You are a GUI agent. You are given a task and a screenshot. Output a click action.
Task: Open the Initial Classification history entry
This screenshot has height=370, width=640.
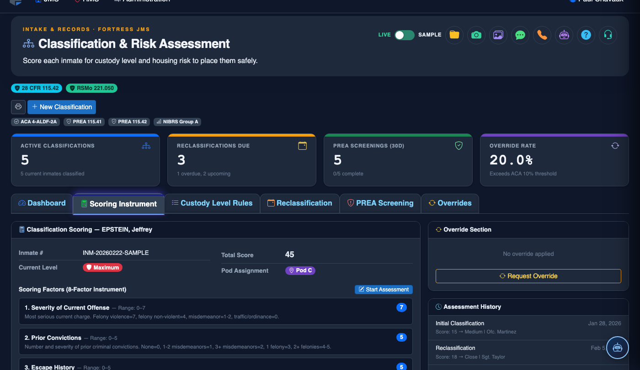pyautogui.click(x=528, y=327)
